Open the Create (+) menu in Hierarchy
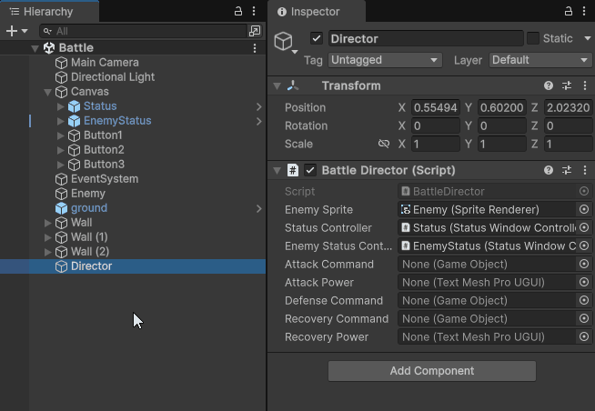The height and width of the screenshot is (411, 595). tap(15, 31)
